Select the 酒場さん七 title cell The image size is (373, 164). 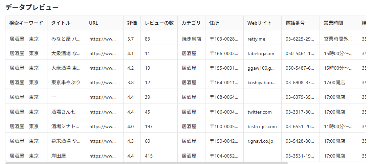(x=63, y=112)
